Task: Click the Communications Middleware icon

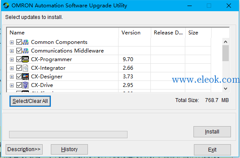Action: [x=25, y=51]
